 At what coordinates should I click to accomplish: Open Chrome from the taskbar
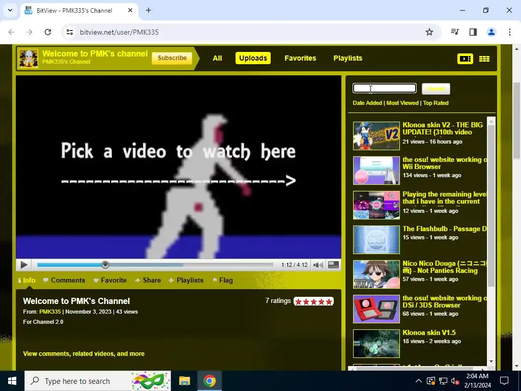pos(209,381)
